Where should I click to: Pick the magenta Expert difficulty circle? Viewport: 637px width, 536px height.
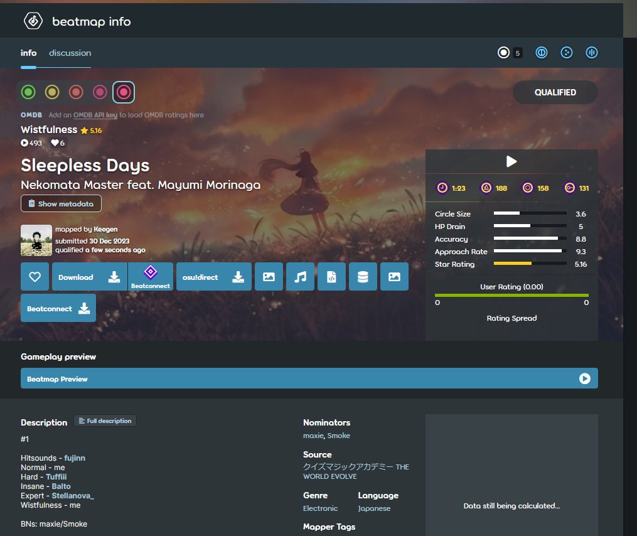click(100, 92)
